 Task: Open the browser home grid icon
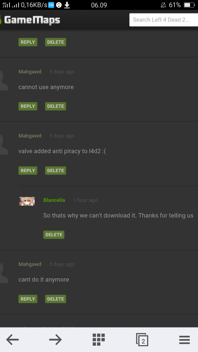(x=99, y=340)
